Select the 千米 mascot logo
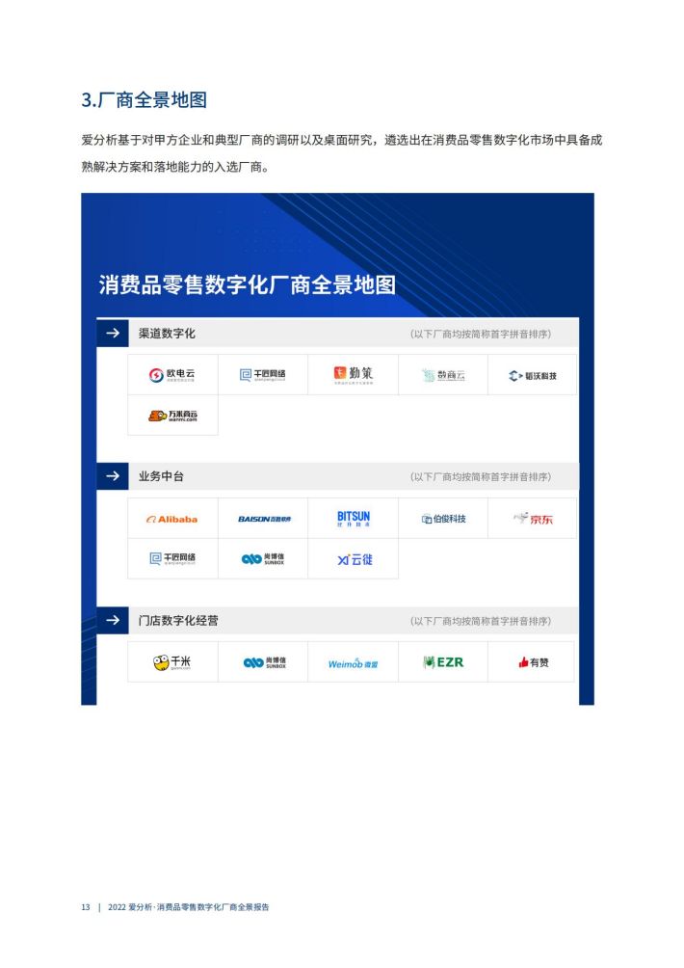This screenshot has height=968, width=684. point(171,662)
